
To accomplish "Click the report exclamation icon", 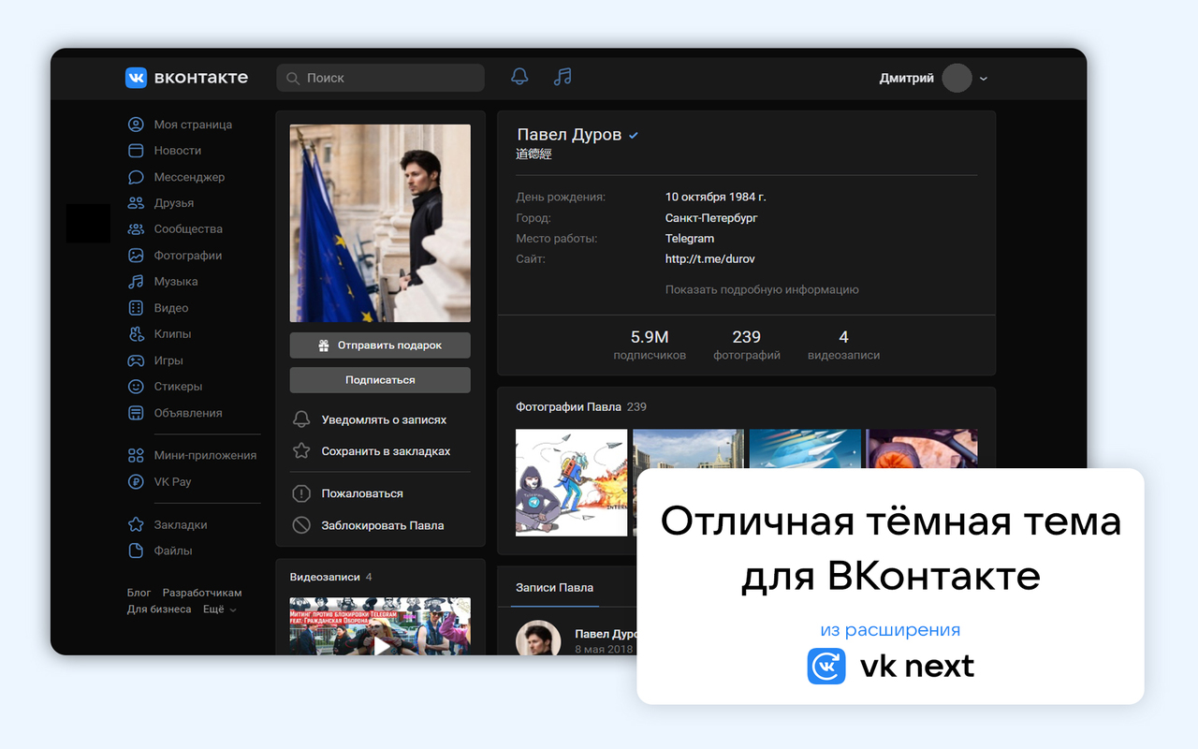I will 301,493.
